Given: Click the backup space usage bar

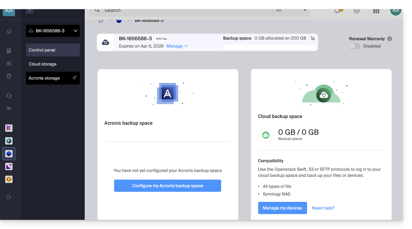Looking at the screenshot, I should [x=269, y=47].
